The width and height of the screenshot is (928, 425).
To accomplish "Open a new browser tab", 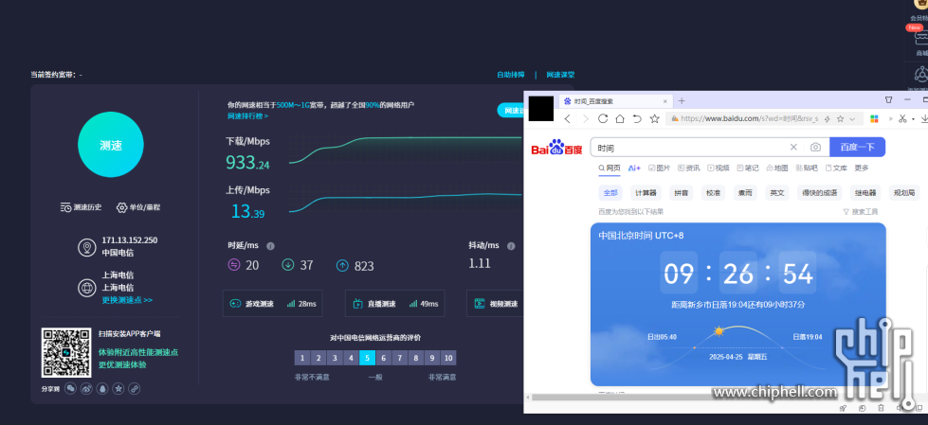I will [682, 100].
